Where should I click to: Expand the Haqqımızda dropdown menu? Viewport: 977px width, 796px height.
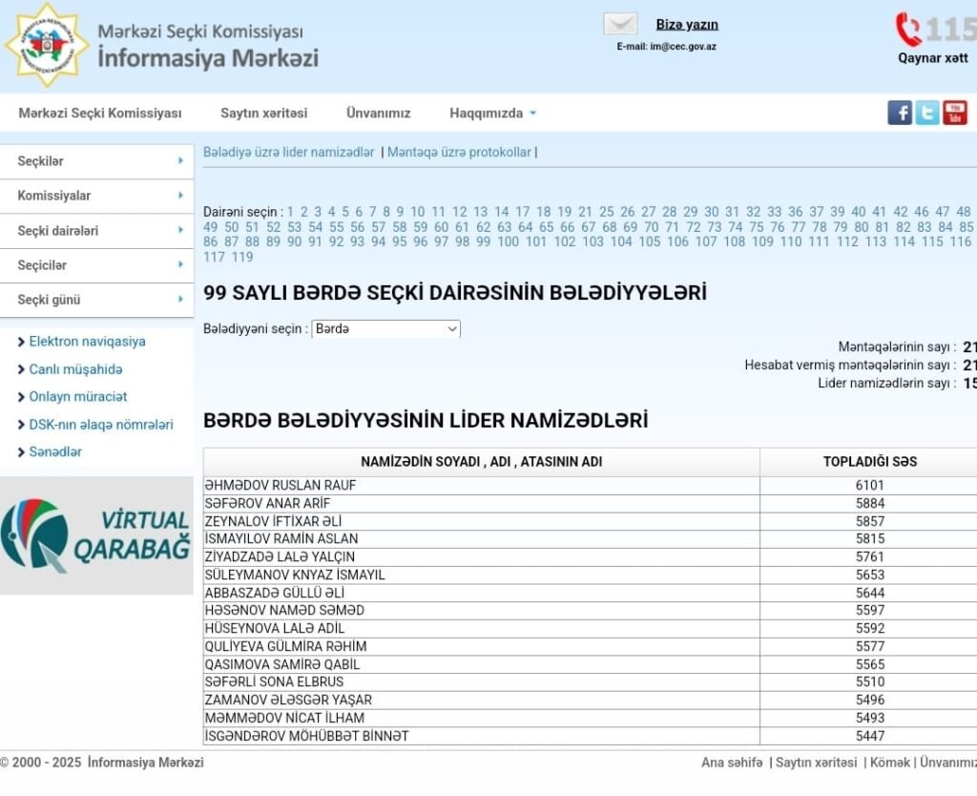(492, 113)
